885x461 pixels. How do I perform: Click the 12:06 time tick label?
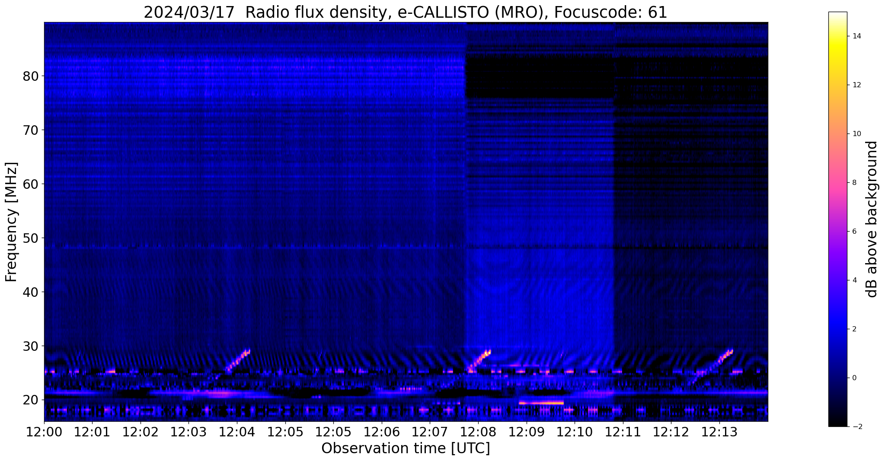point(382,432)
